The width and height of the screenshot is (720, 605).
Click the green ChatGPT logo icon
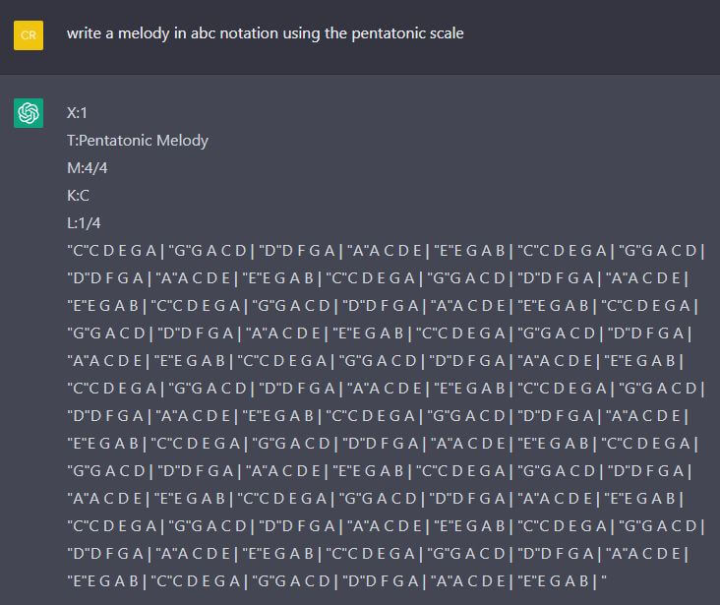[x=29, y=113]
